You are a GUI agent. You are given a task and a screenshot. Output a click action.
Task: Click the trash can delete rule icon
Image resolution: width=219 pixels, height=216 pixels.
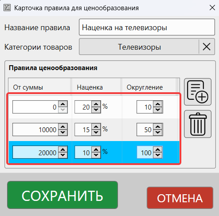point(198,124)
